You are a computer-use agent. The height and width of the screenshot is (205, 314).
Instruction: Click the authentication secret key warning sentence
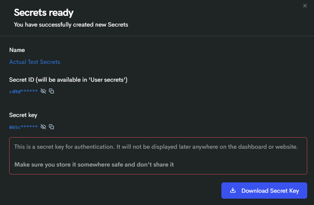[x=156, y=147]
